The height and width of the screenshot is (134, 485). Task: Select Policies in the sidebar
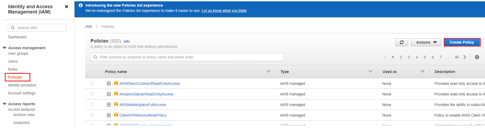point(15,77)
